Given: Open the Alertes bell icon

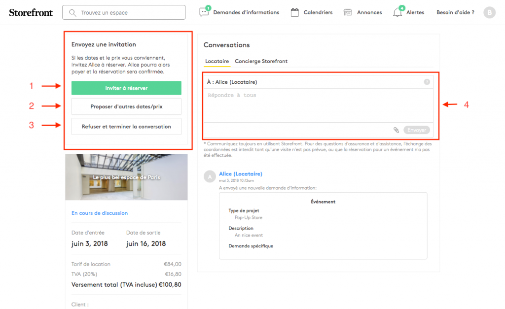Looking at the screenshot, I should (397, 12).
